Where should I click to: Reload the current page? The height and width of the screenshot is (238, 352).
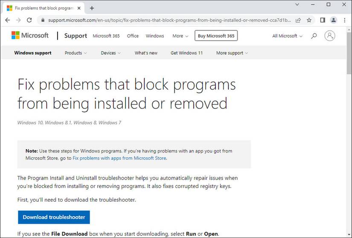pos(29,20)
